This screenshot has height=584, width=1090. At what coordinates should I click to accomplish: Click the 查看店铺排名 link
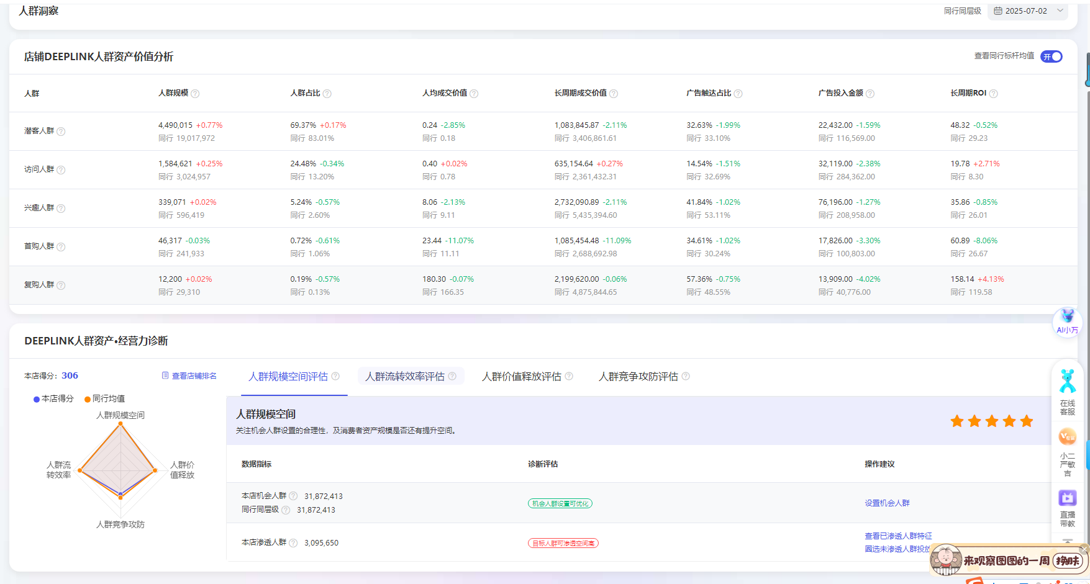(x=189, y=376)
